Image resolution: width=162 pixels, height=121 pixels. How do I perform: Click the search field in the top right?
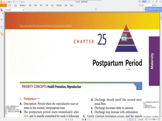click(149, 5)
